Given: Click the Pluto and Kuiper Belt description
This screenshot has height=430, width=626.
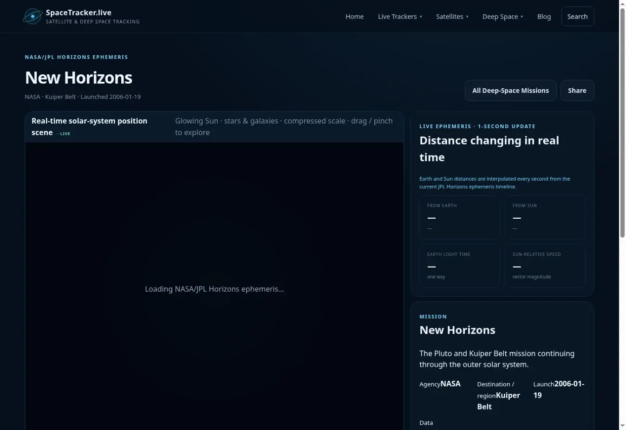Looking at the screenshot, I should pyautogui.click(x=497, y=359).
